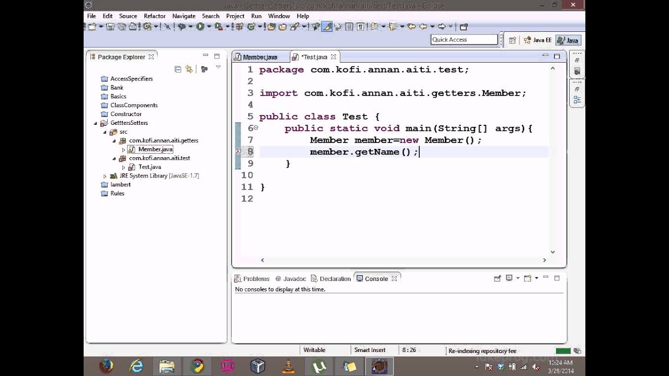The width and height of the screenshot is (669, 376).
Task: Click the line 8 marker in editor gutter
Action: point(238,151)
